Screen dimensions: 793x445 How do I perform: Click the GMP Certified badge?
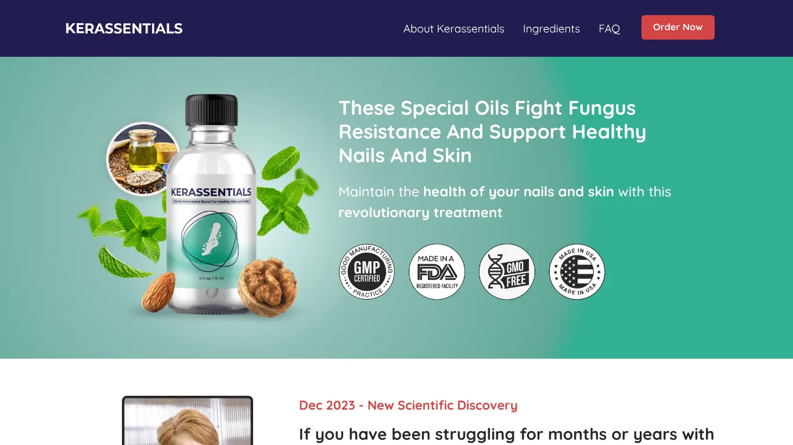tap(367, 272)
